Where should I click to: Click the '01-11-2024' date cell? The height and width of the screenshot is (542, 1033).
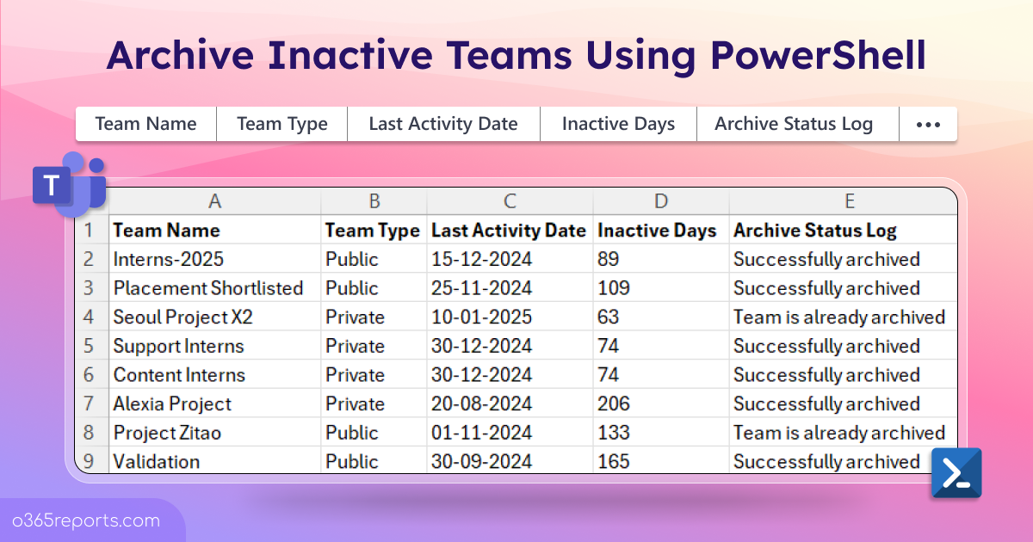[510, 433]
